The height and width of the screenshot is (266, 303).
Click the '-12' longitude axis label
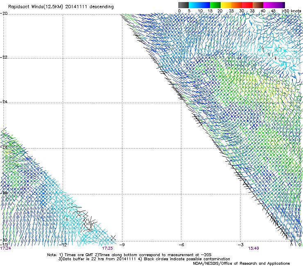tap(63, 245)
